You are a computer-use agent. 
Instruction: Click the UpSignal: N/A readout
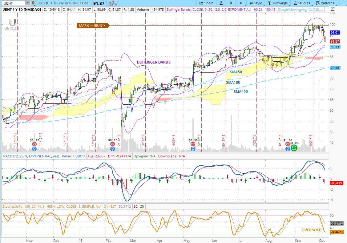pyautogui.click(x=144, y=156)
